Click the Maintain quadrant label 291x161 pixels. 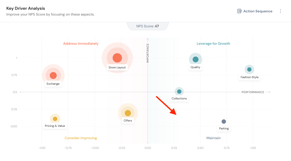[214, 138]
